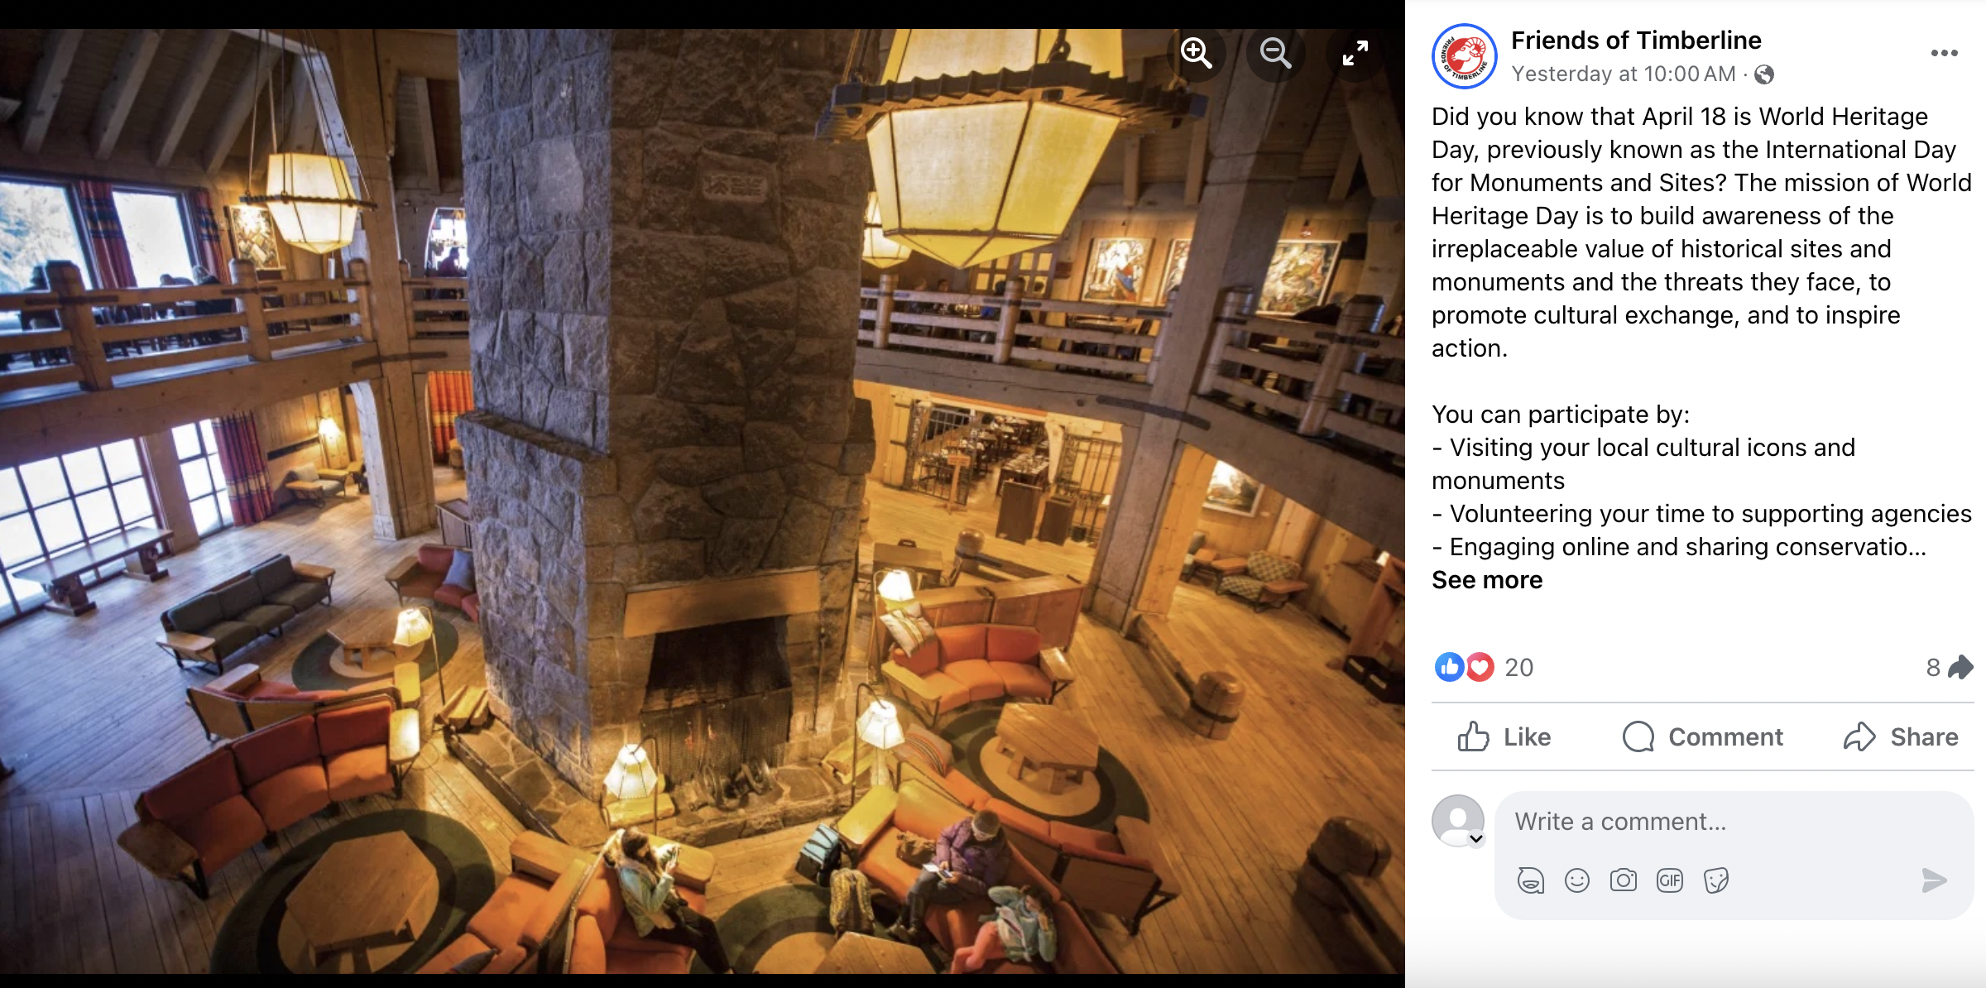This screenshot has width=1986, height=988.
Task: Open the Yesterday at 10:00 AM timestamp
Action: (1624, 74)
